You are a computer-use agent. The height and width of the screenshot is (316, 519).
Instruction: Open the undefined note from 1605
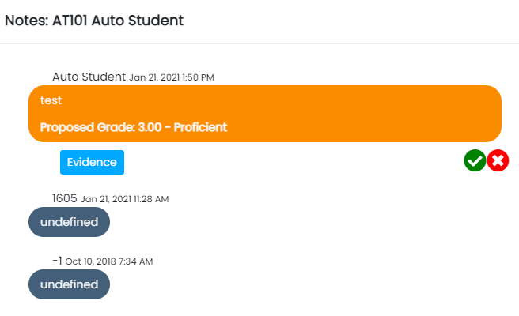69,222
